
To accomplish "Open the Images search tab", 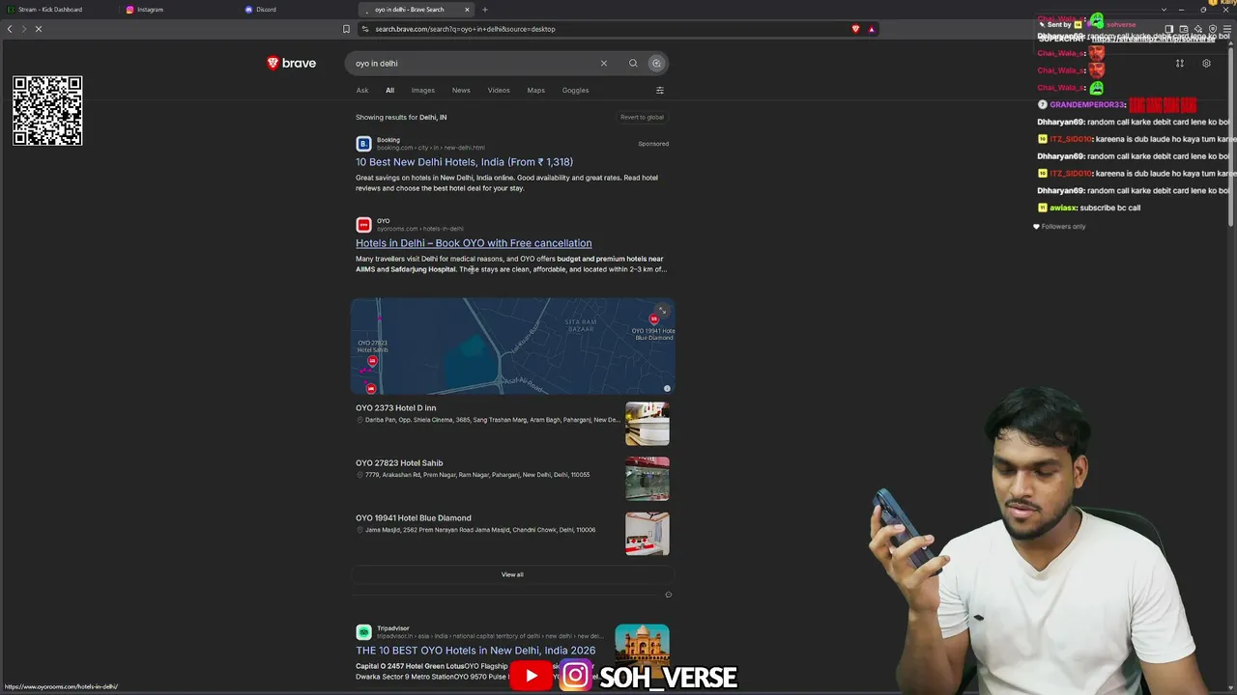I will [x=423, y=91].
